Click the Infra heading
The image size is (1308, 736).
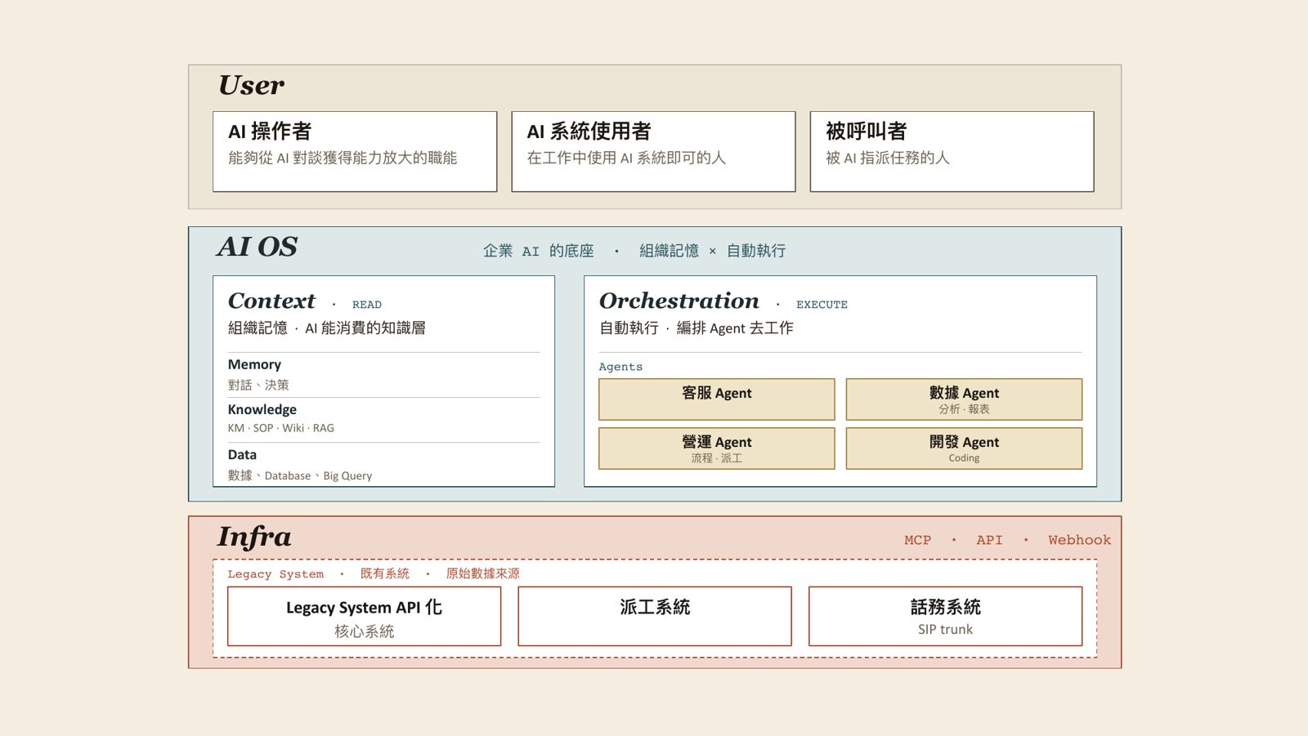pyautogui.click(x=254, y=537)
